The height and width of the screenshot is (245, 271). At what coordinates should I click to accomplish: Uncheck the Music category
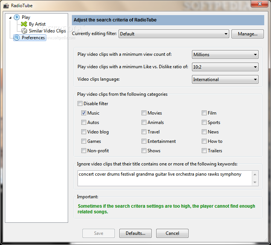coord(84,113)
